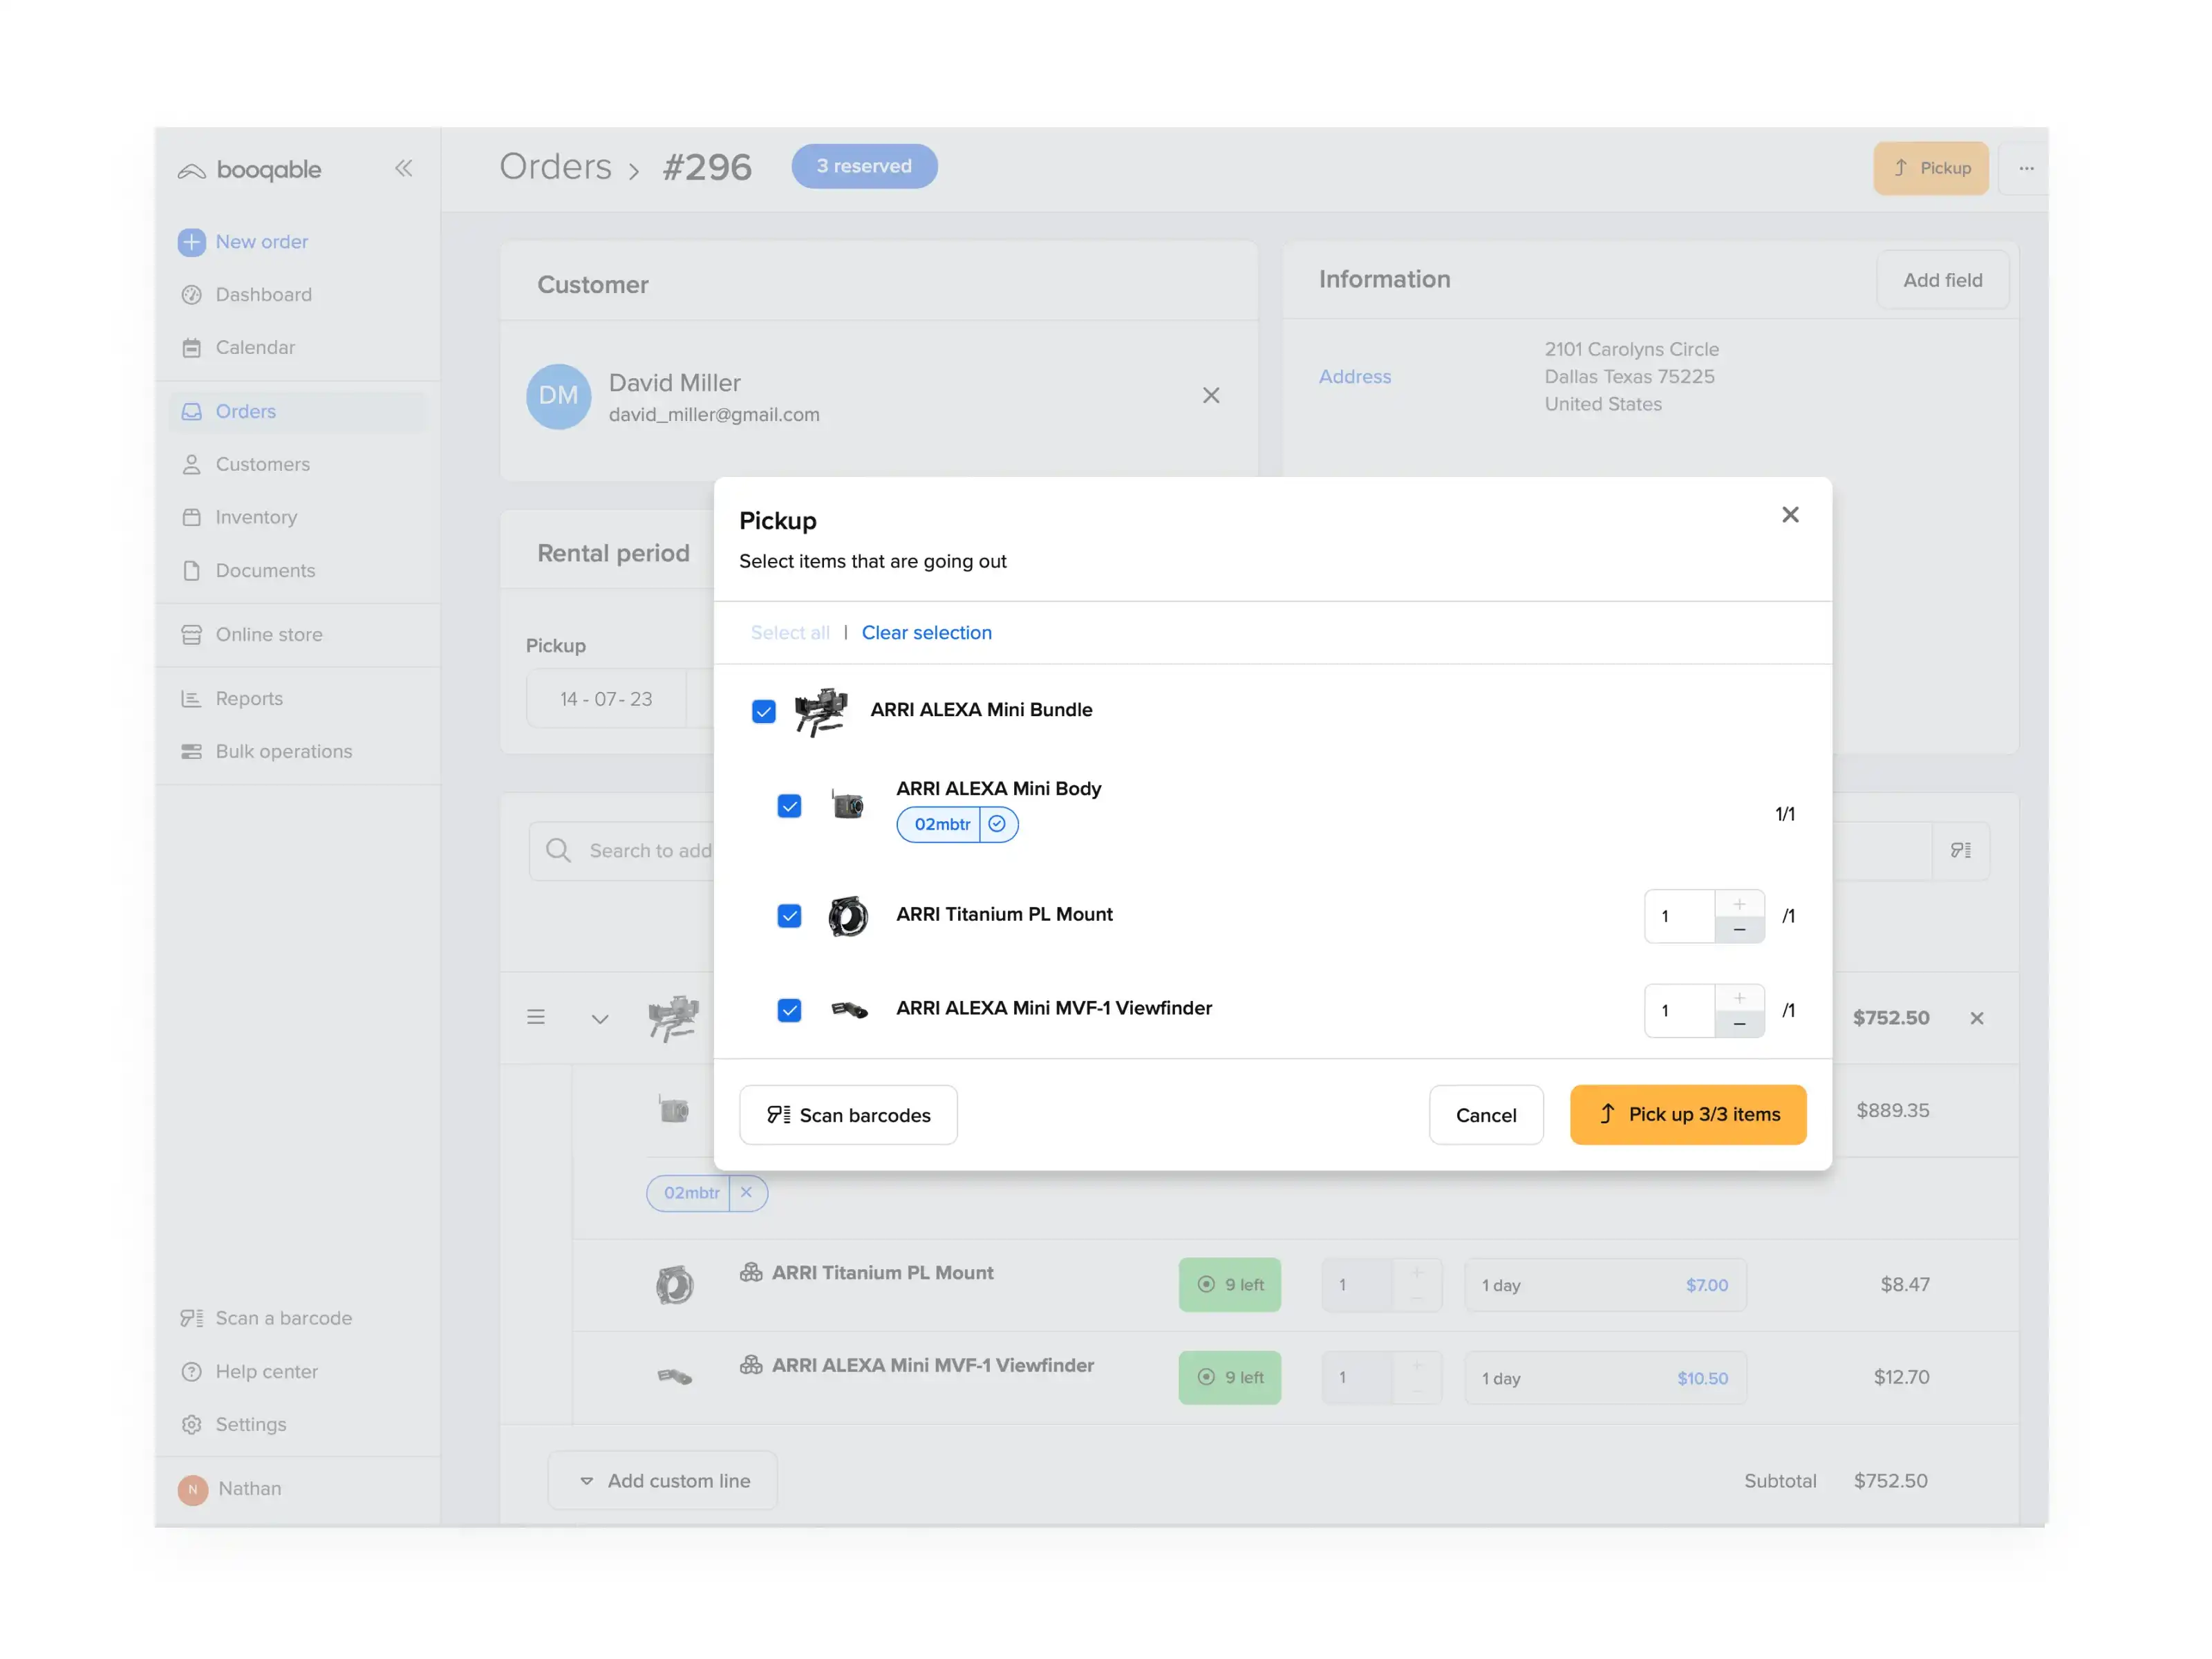Uncheck the ARRI ALEXA Mini Bundle checkbox
2212x1659 pixels.
764,711
